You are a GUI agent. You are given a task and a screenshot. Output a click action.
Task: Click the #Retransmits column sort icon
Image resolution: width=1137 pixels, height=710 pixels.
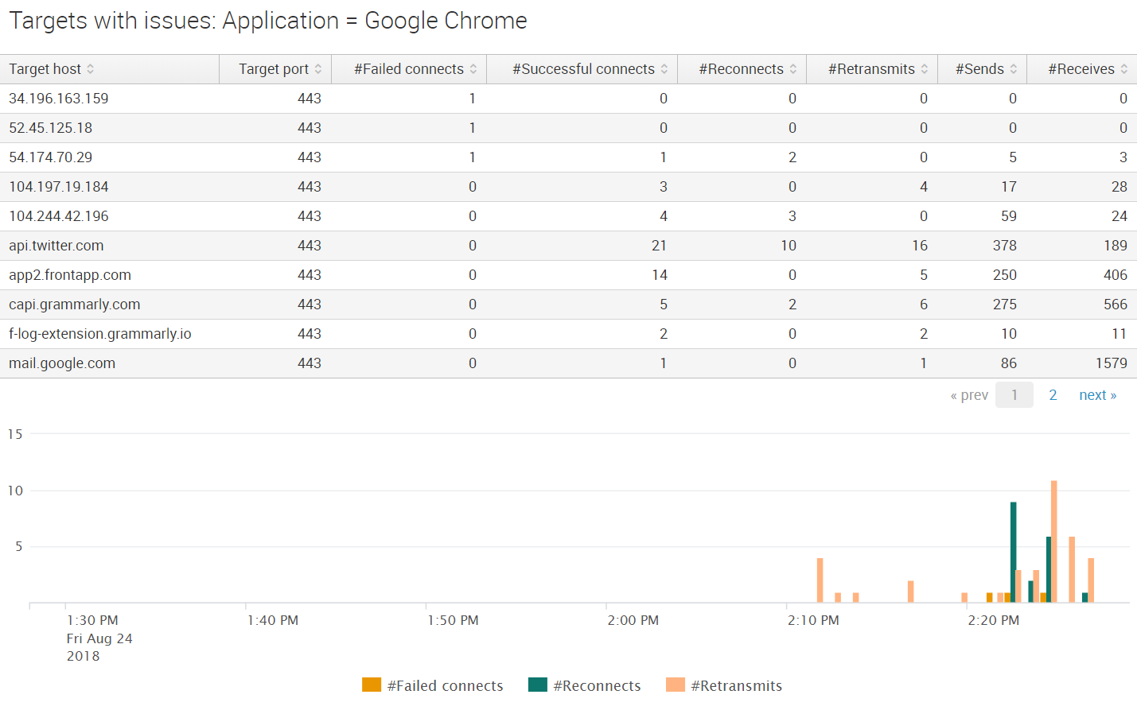tap(925, 69)
